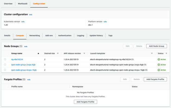
Task: Open the Networking sub-tab
Action: 35,36
